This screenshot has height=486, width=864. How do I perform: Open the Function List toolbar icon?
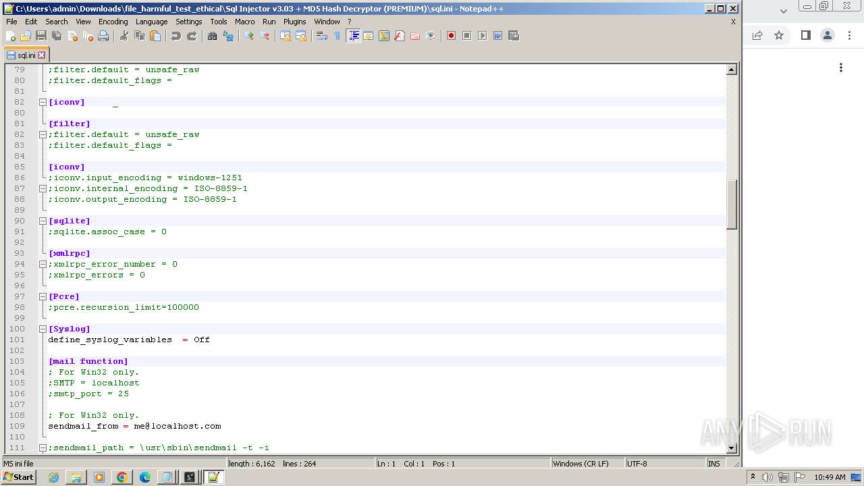[400, 36]
